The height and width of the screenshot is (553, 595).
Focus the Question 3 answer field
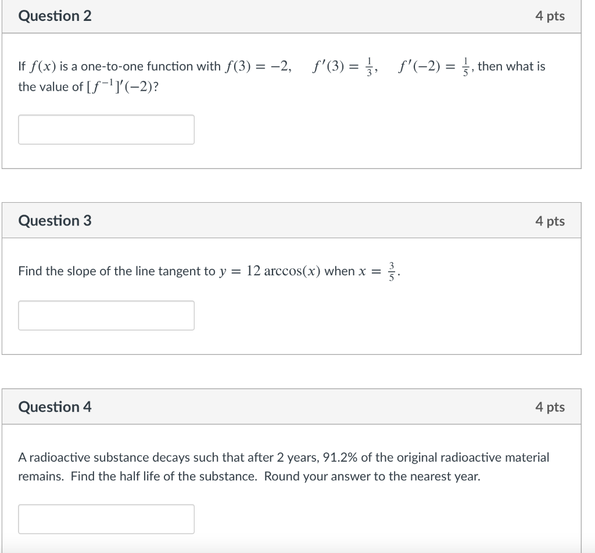pyautogui.click(x=106, y=315)
